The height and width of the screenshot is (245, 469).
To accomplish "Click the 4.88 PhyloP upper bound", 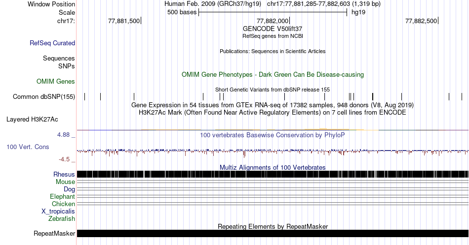I will pos(63,135).
